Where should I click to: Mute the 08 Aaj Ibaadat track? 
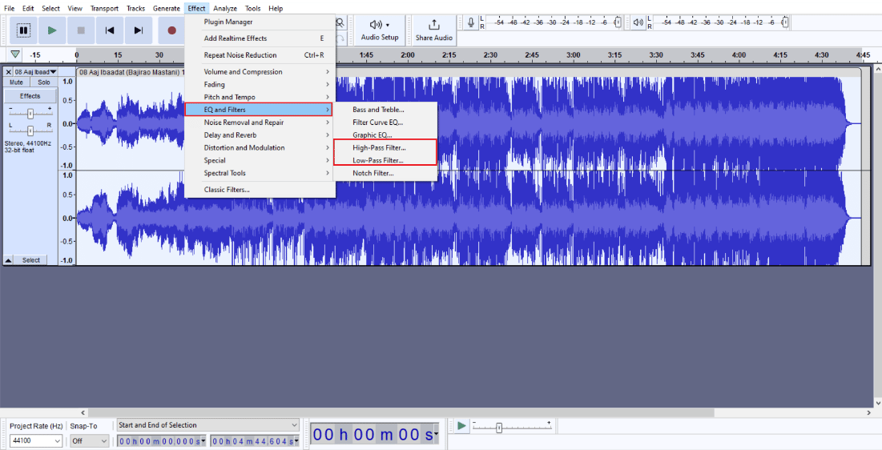(16, 82)
